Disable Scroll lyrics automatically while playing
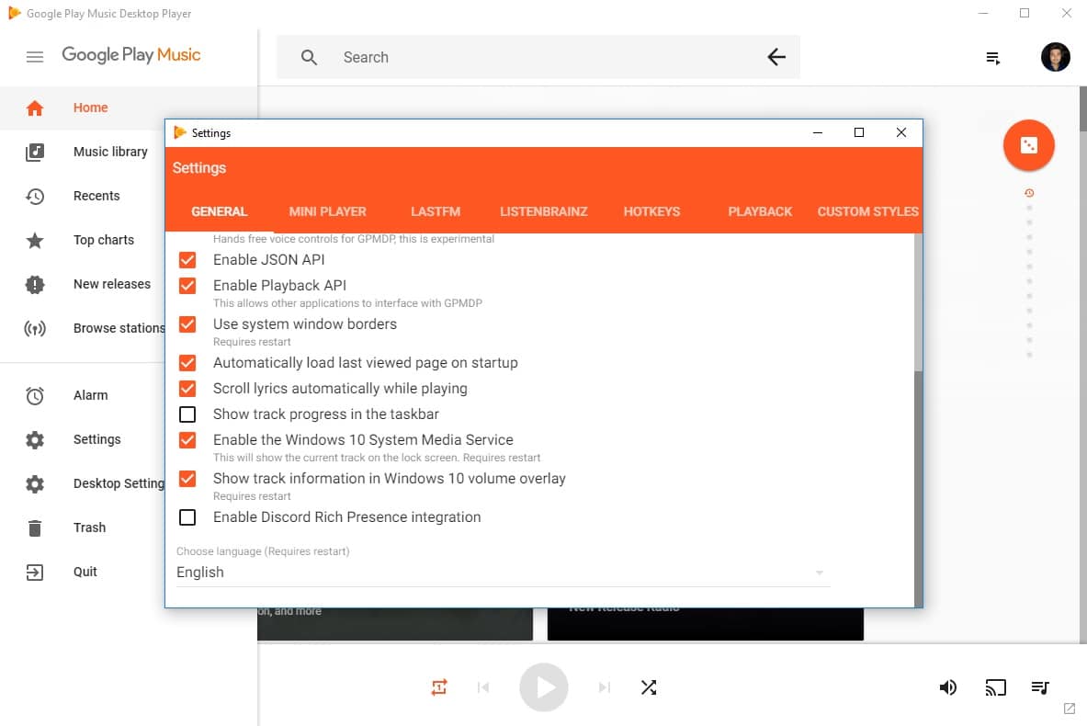The image size is (1087, 726). [187, 389]
